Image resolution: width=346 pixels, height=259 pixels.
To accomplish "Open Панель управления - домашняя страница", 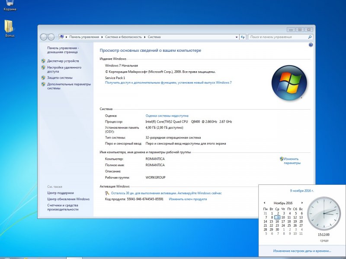I will click(63, 50).
